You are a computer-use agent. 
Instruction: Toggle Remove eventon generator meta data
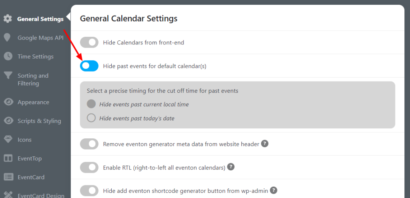click(89, 144)
